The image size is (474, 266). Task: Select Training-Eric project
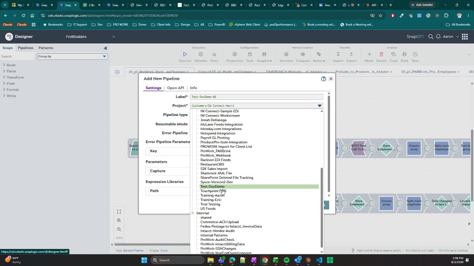211,200
